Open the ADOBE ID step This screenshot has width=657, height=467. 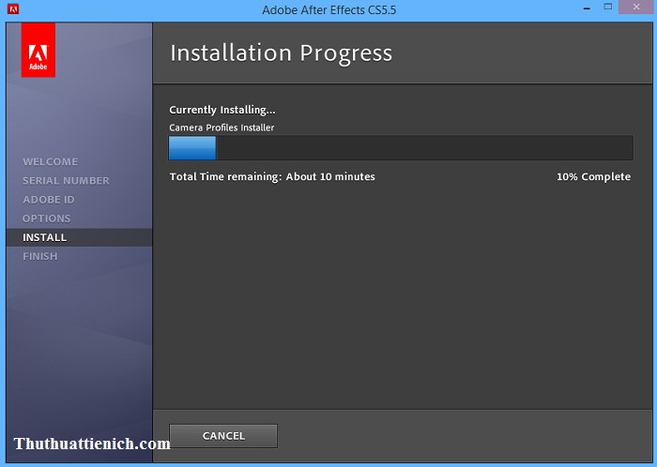pyautogui.click(x=49, y=200)
